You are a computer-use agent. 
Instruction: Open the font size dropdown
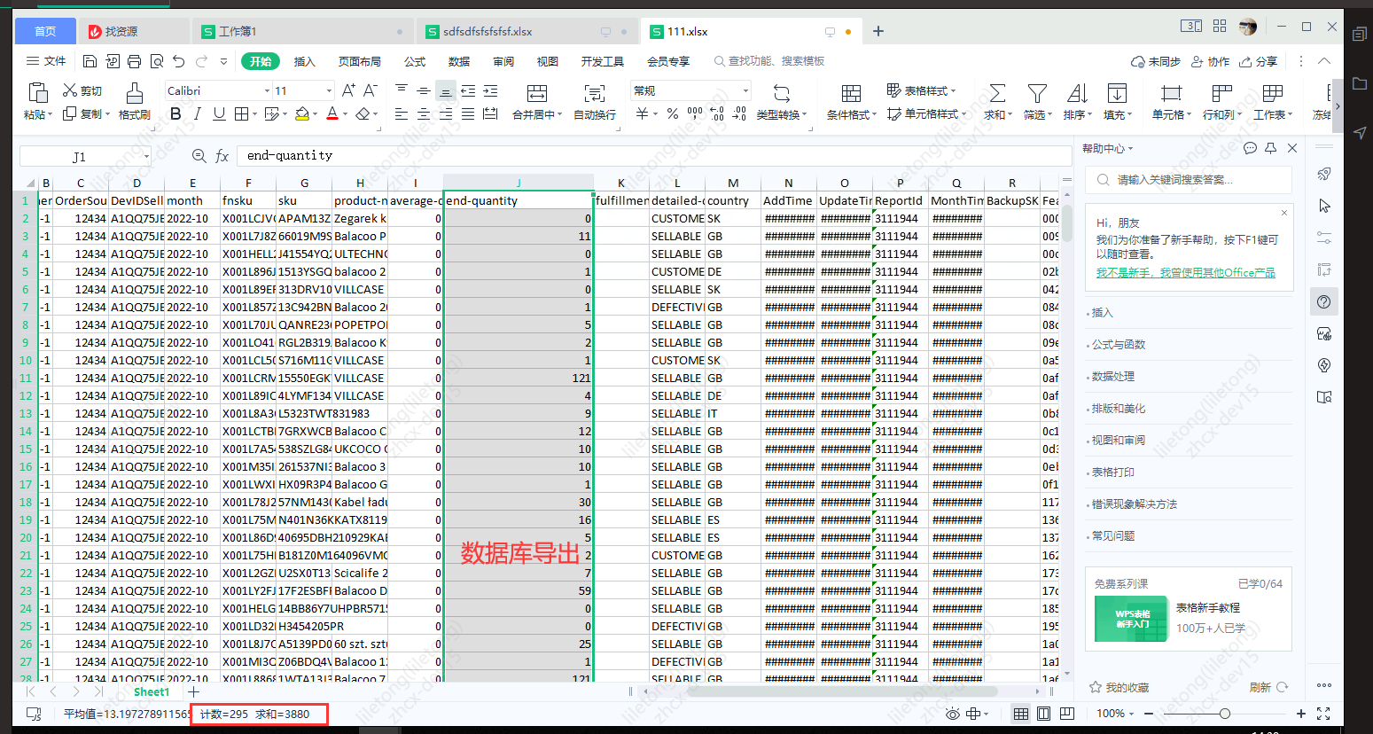tap(329, 90)
